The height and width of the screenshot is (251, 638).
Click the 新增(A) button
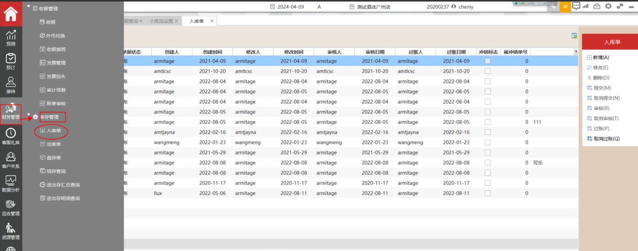pyautogui.click(x=601, y=58)
